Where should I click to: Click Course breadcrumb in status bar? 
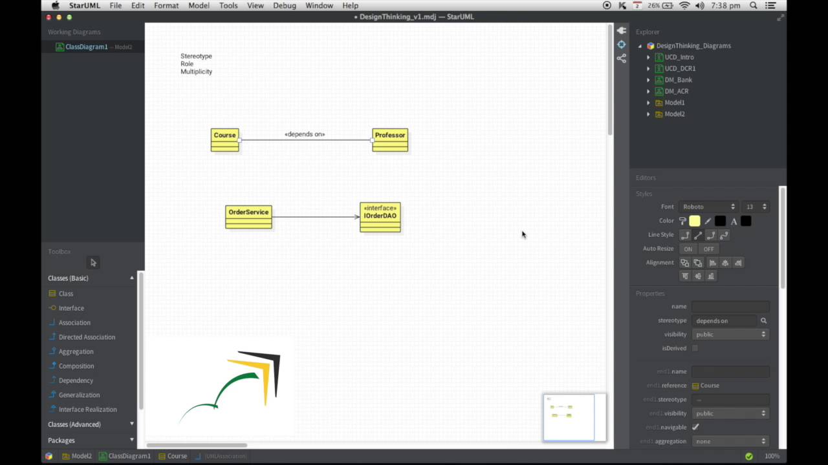[x=173, y=456]
